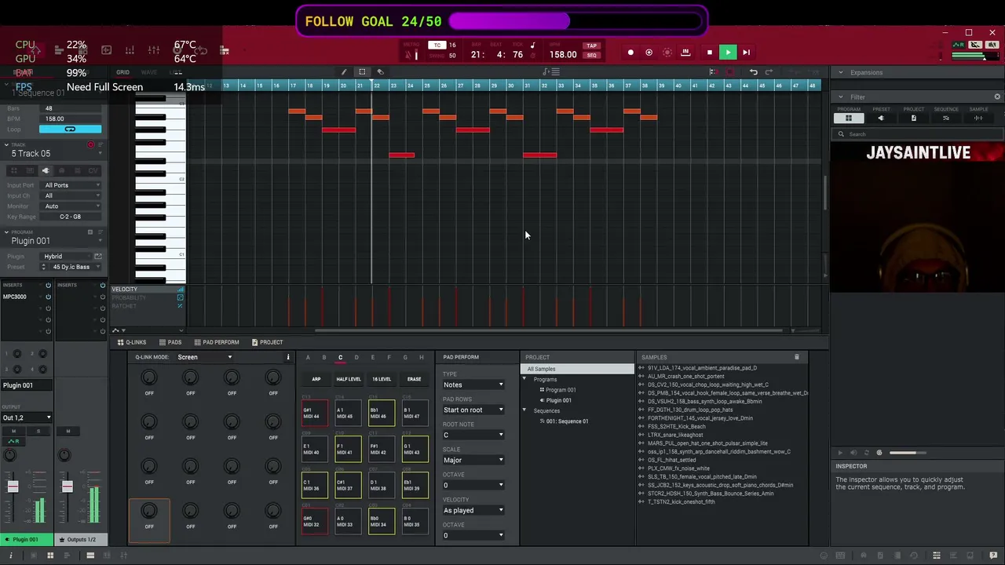Select 001: Sequence 01 in project tree
Viewport: 1005px width, 565px height.
pyautogui.click(x=567, y=421)
